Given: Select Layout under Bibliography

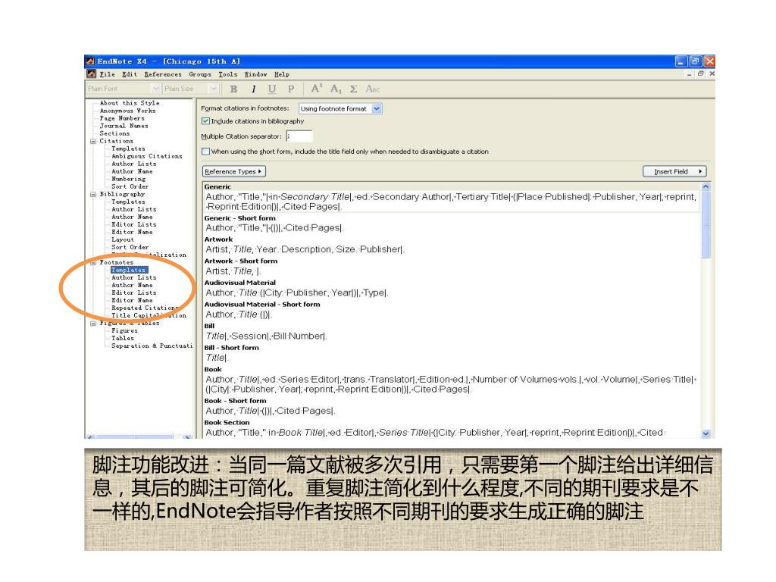Looking at the screenshot, I should coord(123,239).
